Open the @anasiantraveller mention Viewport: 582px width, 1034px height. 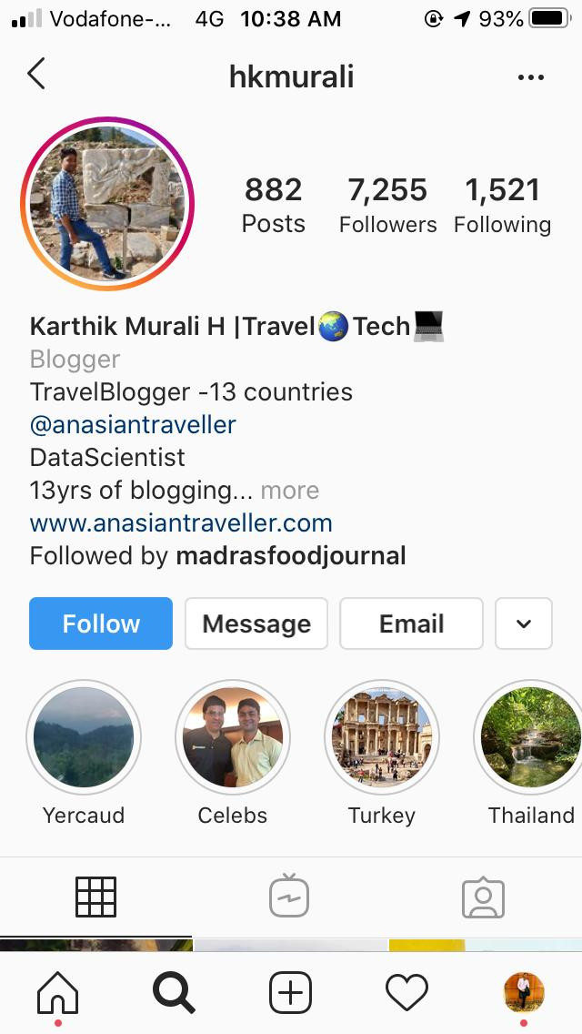(133, 425)
